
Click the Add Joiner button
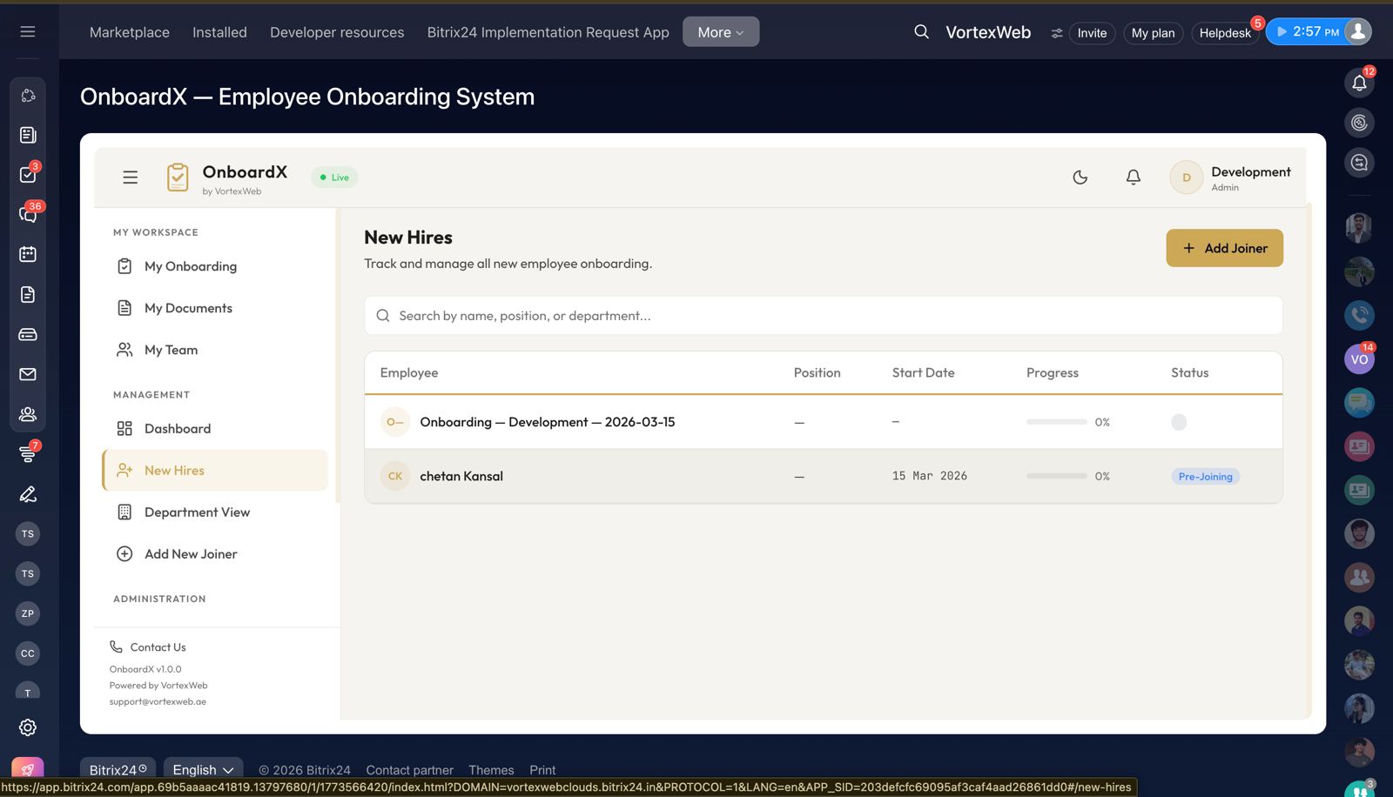coord(1224,248)
